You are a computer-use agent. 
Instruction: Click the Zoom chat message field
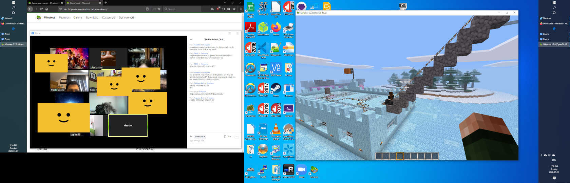pos(214,141)
